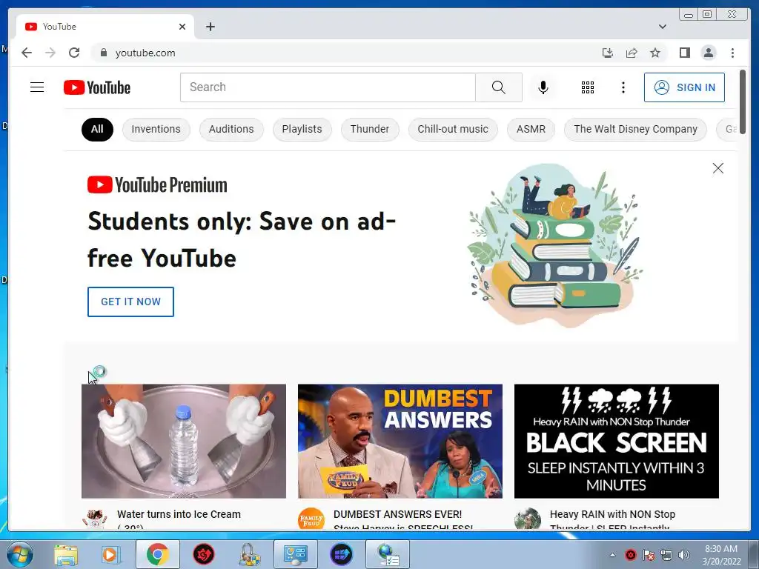759x569 pixels.
Task: Open the Windows Start button
Action: [x=19, y=554]
